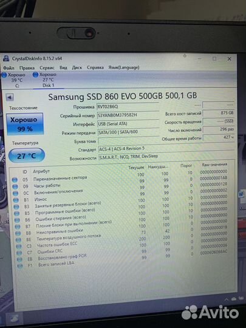Click the Raw-значения column header
Screen dimensions: 246x328
214,165
